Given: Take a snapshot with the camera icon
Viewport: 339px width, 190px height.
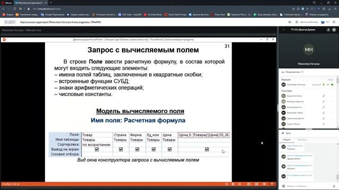Looking at the screenshot, I should click(x=298, y=9).
